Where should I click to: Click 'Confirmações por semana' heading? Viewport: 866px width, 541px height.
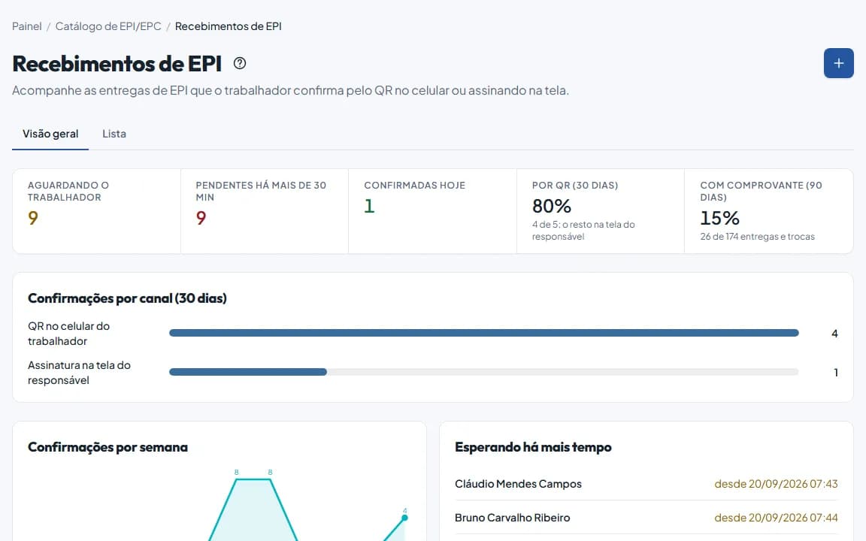(x=107, y=447)
